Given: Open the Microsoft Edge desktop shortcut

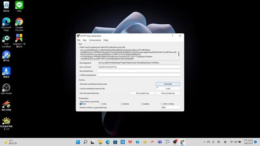Looking at the screenshot, I should point(6,24).
